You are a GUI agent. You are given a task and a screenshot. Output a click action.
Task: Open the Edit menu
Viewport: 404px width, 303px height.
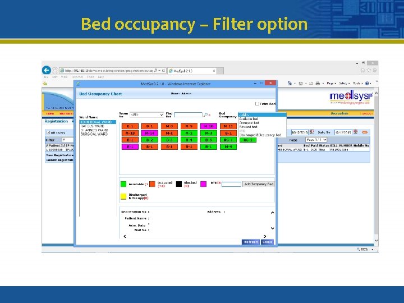tap(54, 77)
